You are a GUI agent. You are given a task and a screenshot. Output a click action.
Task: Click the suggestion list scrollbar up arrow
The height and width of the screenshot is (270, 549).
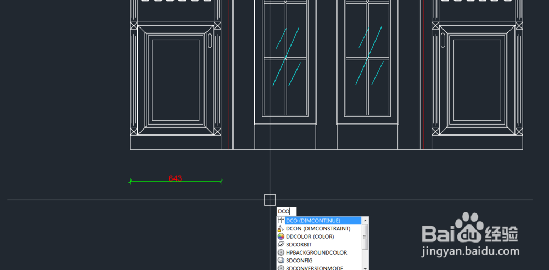click(x=365, y=220)
